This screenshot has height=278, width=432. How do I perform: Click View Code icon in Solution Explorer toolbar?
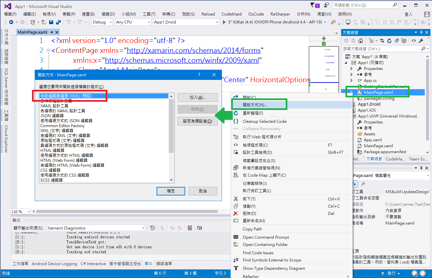414,41
